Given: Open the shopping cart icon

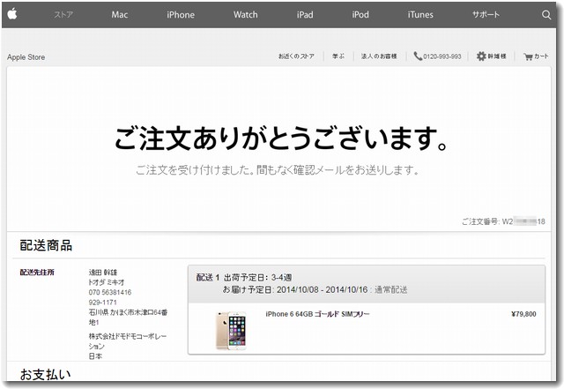Looking at the screenshot, I should click(x=528, y=56).
